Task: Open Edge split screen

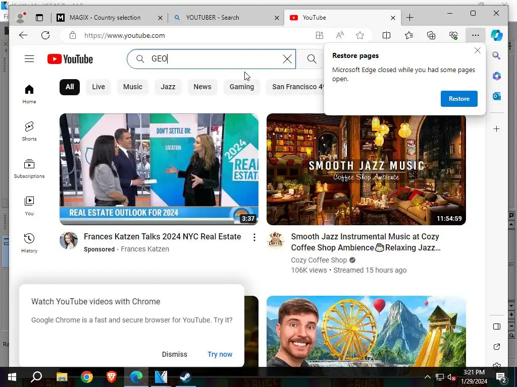Action: (x=386, y=35)
